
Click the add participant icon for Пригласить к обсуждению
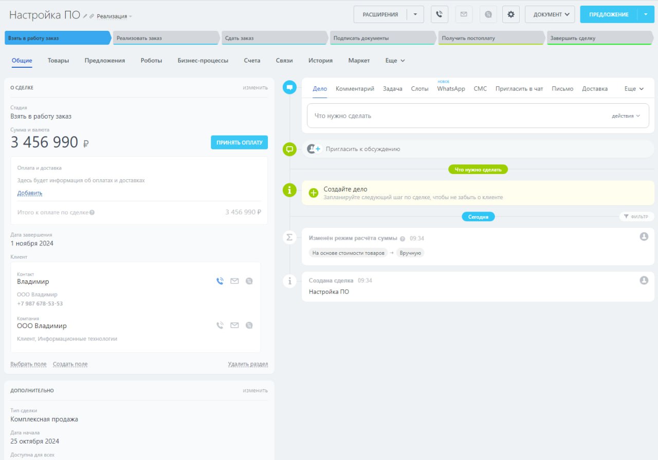[314, 149]
